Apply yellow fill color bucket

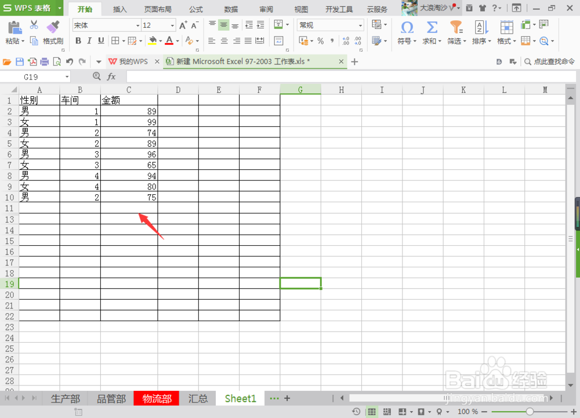[153, 41]
